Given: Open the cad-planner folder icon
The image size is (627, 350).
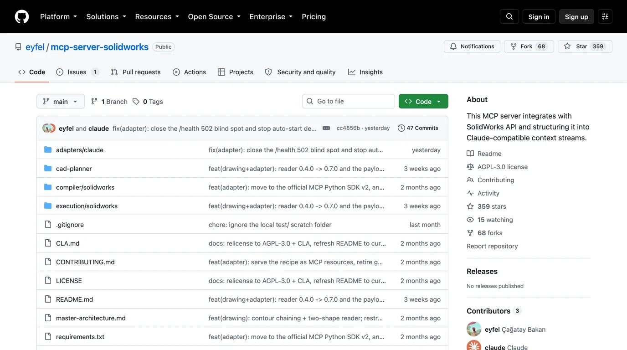Looking at the screenshot, I should tap(48, 168).
